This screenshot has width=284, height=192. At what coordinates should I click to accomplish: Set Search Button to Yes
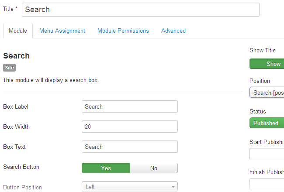click(106, 168)
